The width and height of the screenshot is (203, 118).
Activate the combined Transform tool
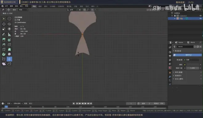click(9, 29)
